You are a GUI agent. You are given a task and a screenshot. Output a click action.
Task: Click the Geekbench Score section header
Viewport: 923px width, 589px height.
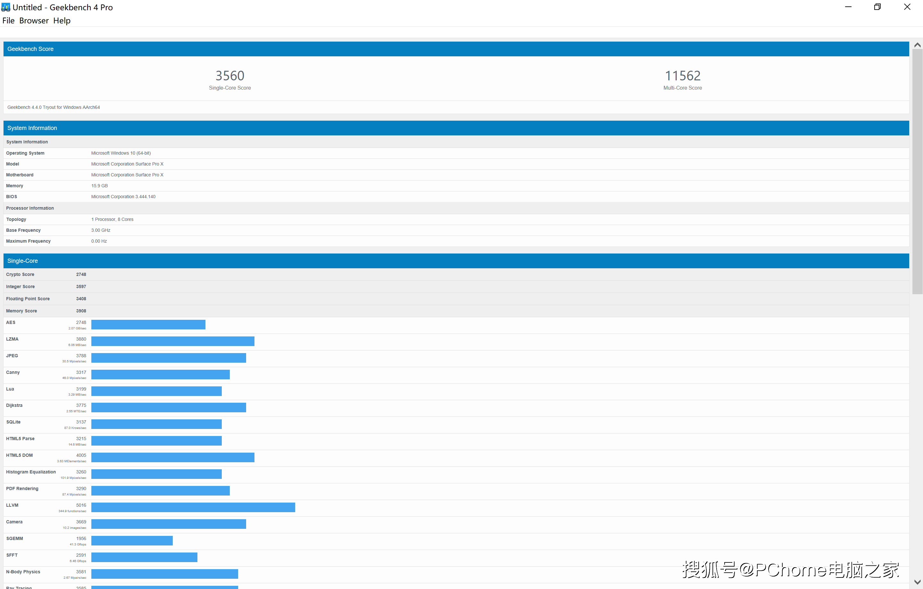[456, 49]
